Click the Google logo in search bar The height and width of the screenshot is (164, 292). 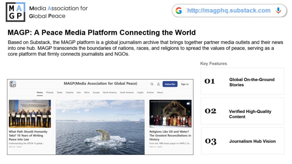179,11
